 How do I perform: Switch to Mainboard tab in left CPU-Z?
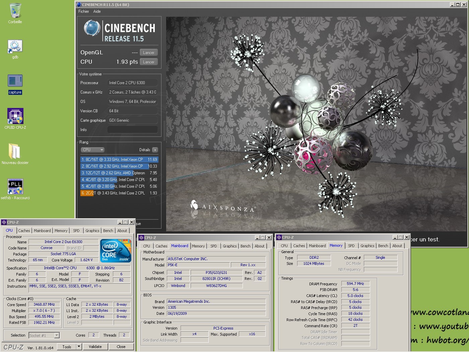pyautogui.click(x=42, y=231)
